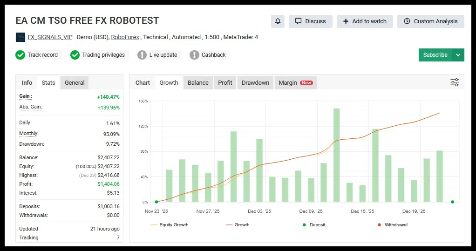
Task: Click the Track record green checkmark icon
Action: coord(20,55)
